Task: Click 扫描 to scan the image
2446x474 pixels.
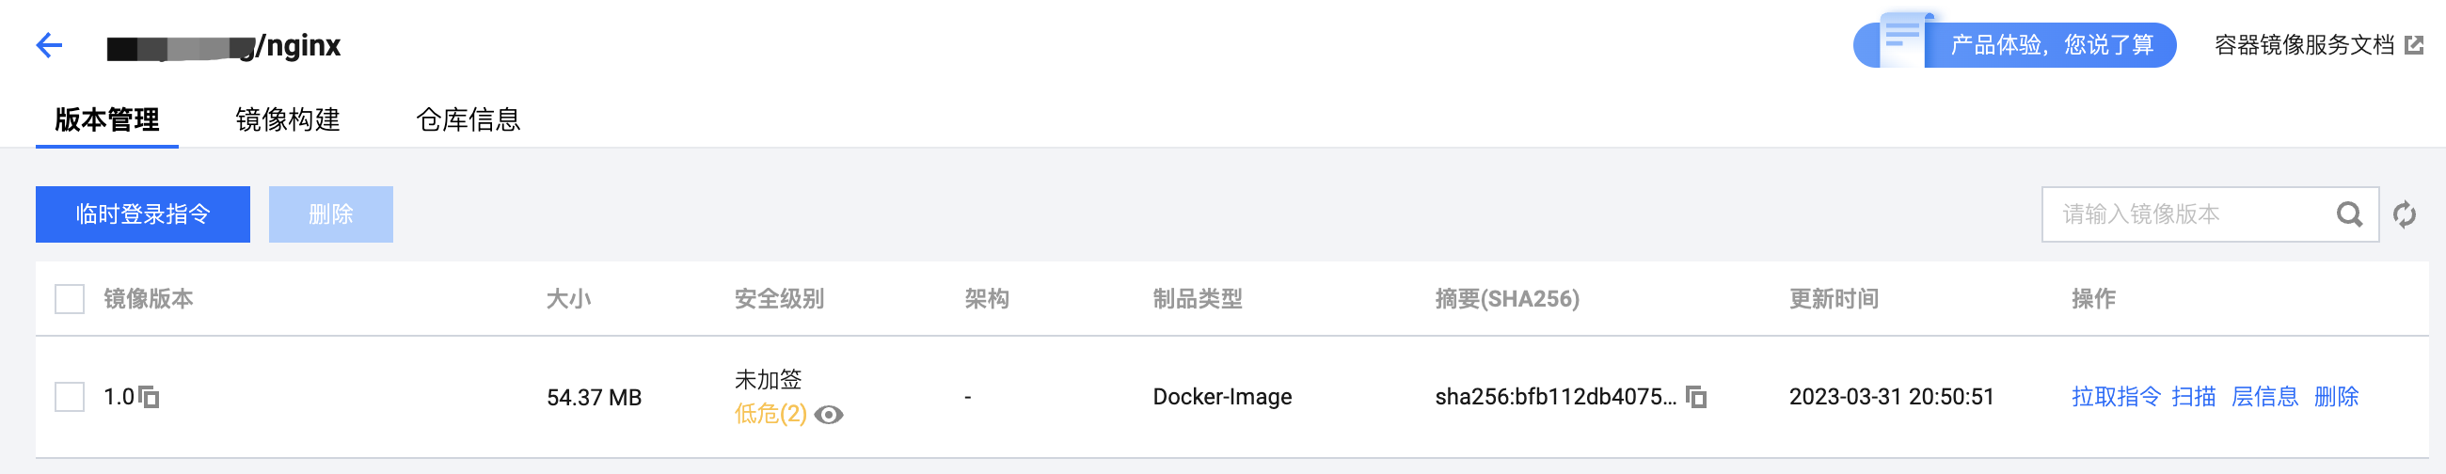Action: [x=2194, y=397]
